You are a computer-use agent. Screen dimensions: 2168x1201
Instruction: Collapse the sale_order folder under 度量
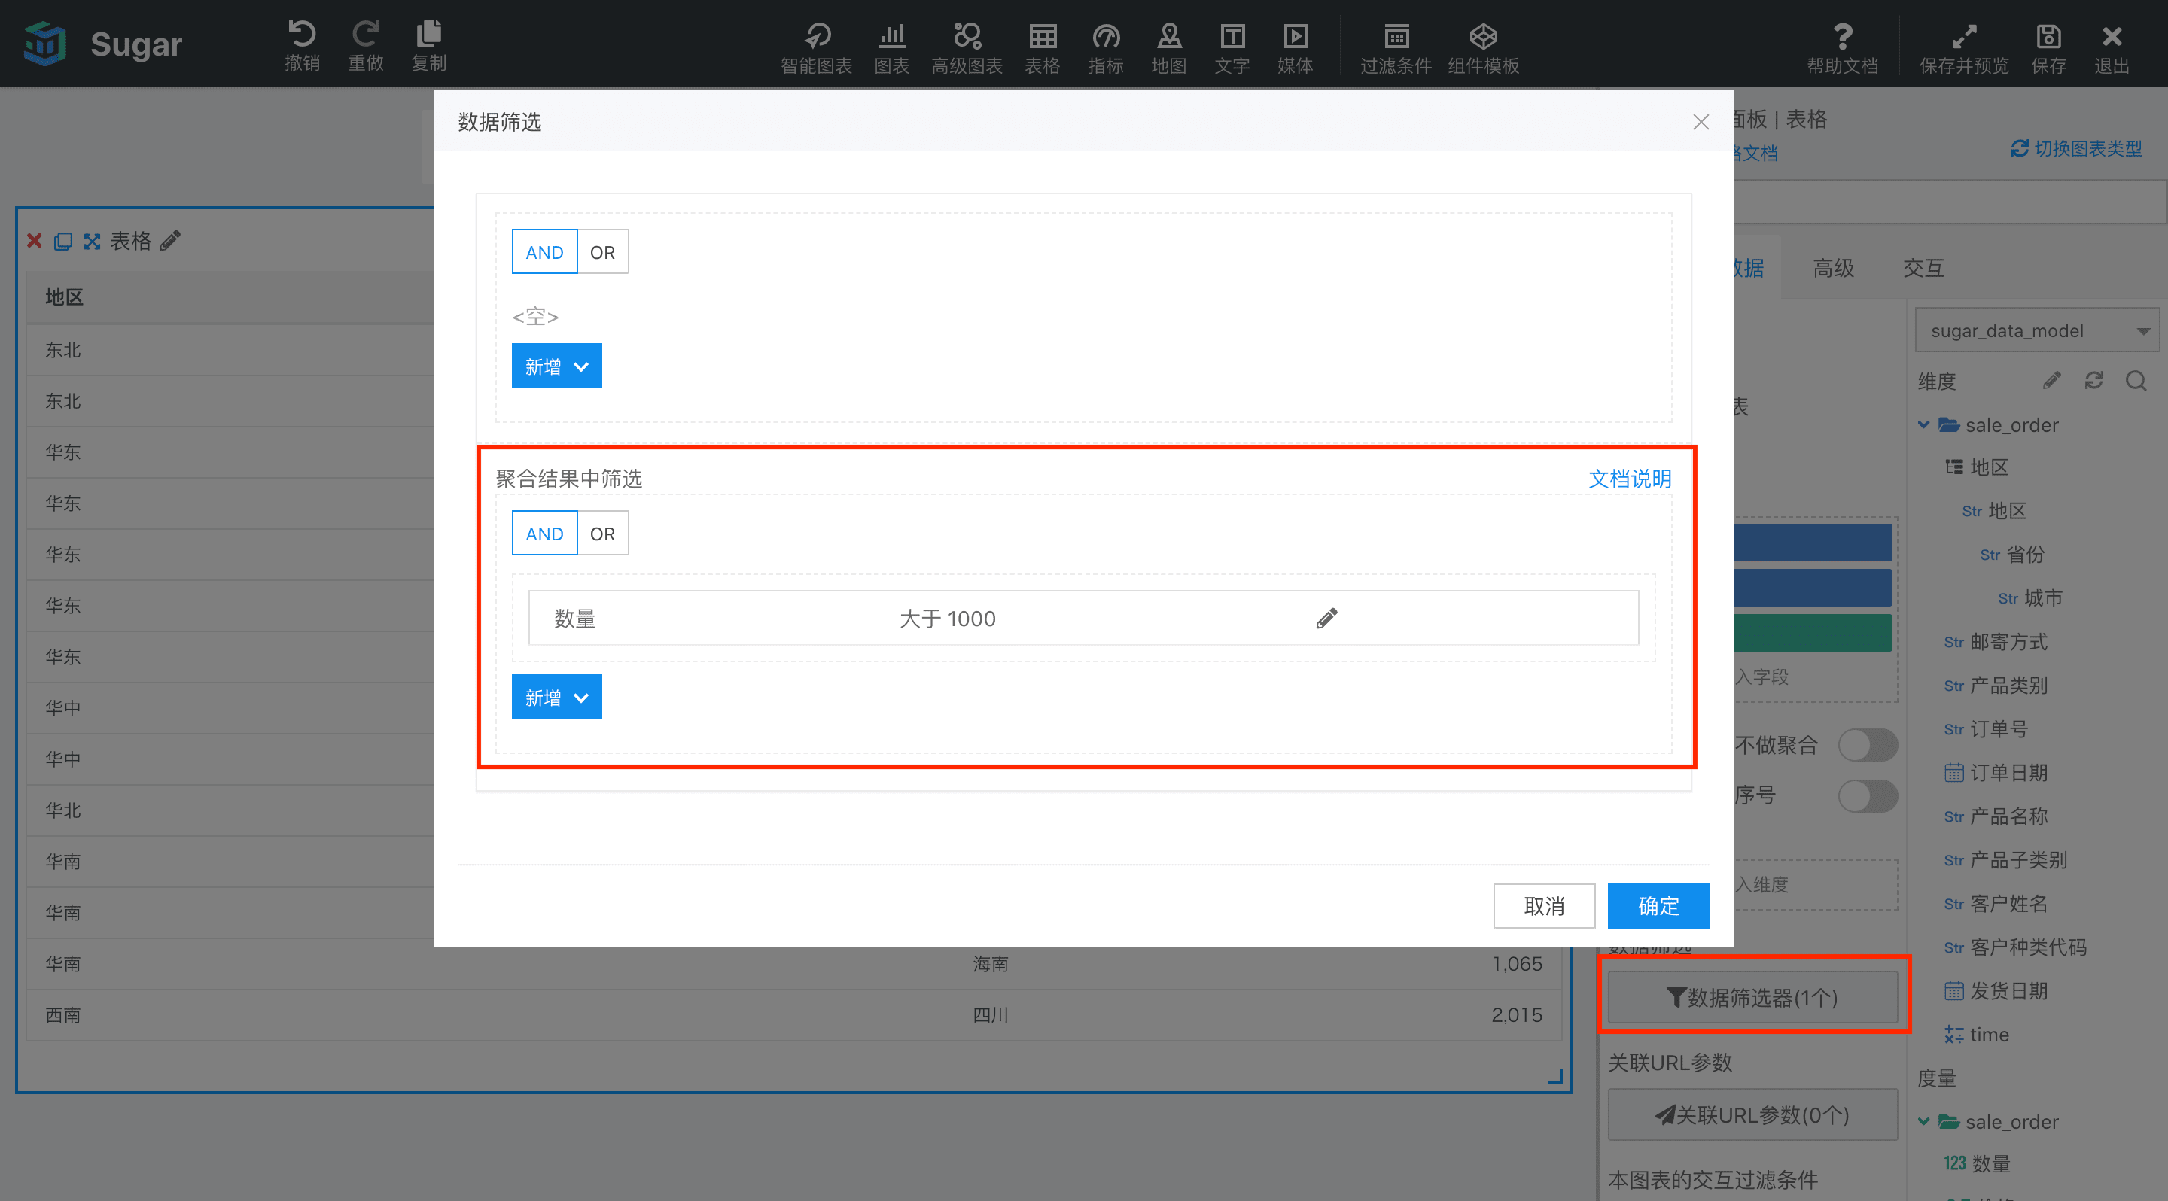pyautogui.click(x=1923, y=1121)
